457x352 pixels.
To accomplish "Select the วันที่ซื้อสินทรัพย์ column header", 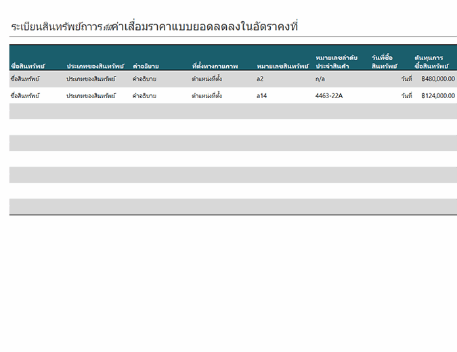I will coord(385,62).
